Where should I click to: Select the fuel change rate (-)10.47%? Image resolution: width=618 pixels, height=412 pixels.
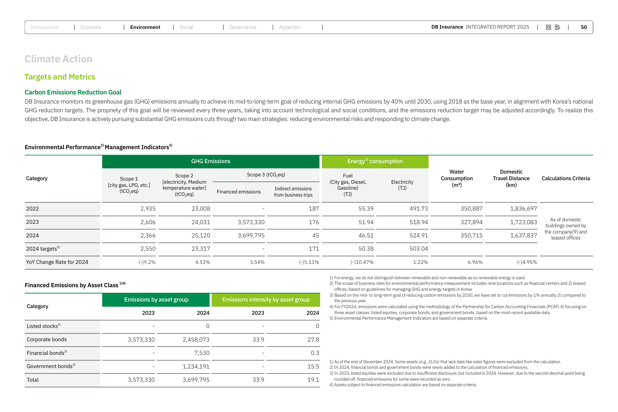coord(362,262)
